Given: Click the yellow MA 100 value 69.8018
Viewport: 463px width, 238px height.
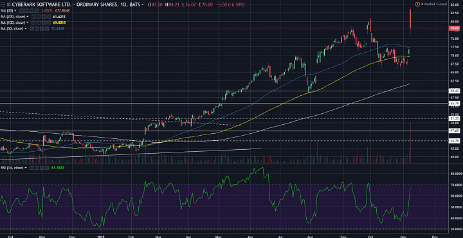Looking at the screenshot, I should pos(59,23).
